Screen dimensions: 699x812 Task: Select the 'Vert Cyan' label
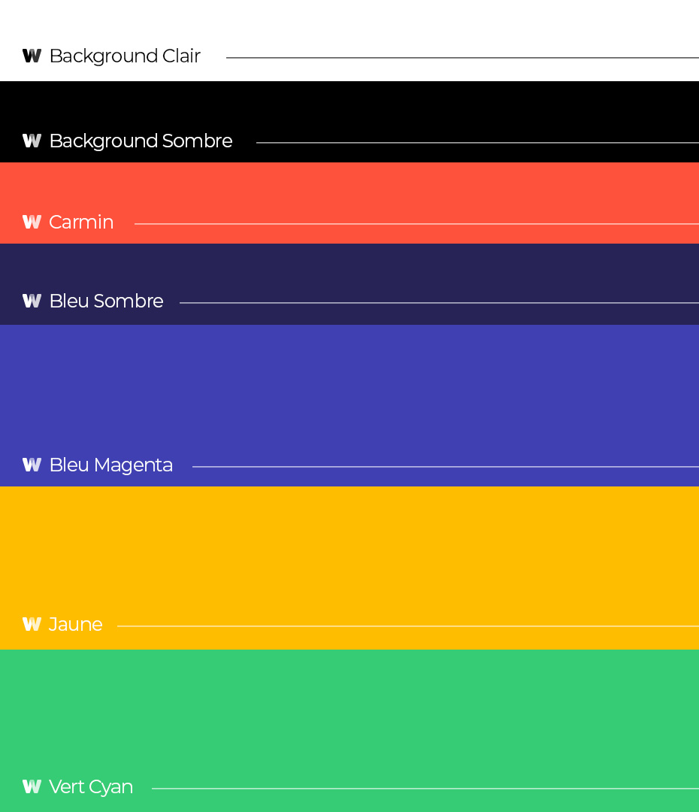(91, 787)
